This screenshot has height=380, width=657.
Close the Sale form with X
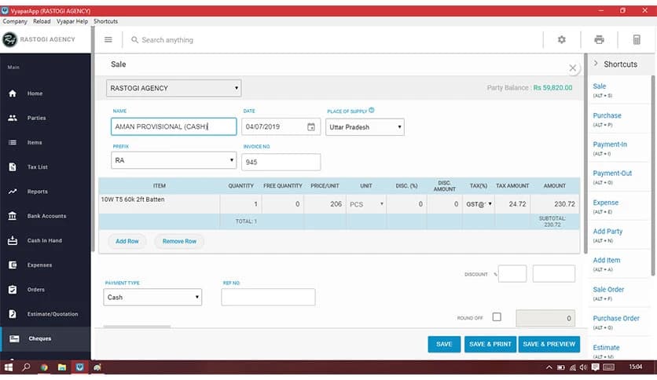coord(573,68)
